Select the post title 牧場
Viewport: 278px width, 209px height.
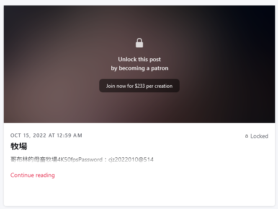(19, 146)
